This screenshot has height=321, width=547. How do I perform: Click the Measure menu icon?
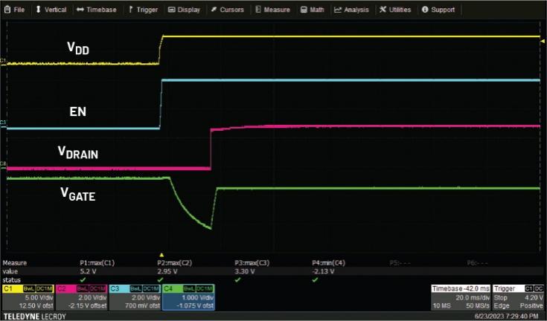pyautogui.click(x=257, y=10)
